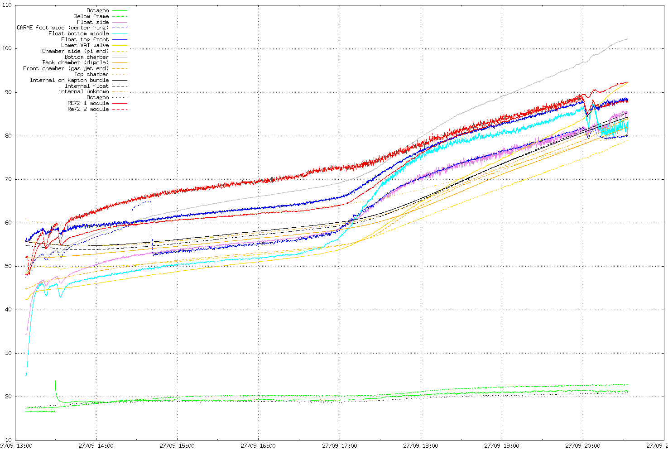Select the 'Re72 2 module' legend entry
668x450 pixels.
click(88, 109)
